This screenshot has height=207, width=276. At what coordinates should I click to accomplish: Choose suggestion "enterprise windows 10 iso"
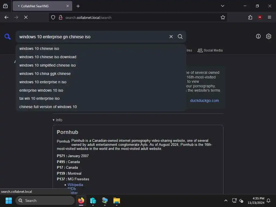tap(101, 90)
